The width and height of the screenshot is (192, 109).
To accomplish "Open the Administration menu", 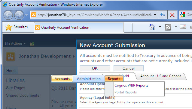I will (89, 79).
